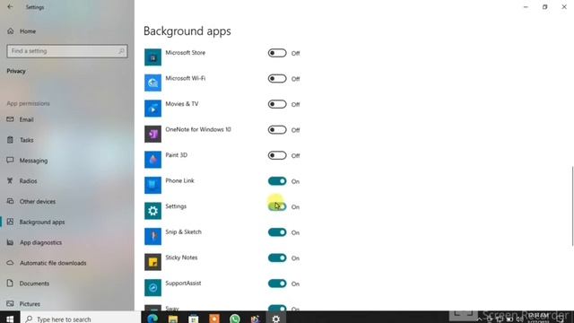Click the search magnifier in Find a setting
This screenshot has height=323, width=574.
pyautogui.click(x=121, y=51)
